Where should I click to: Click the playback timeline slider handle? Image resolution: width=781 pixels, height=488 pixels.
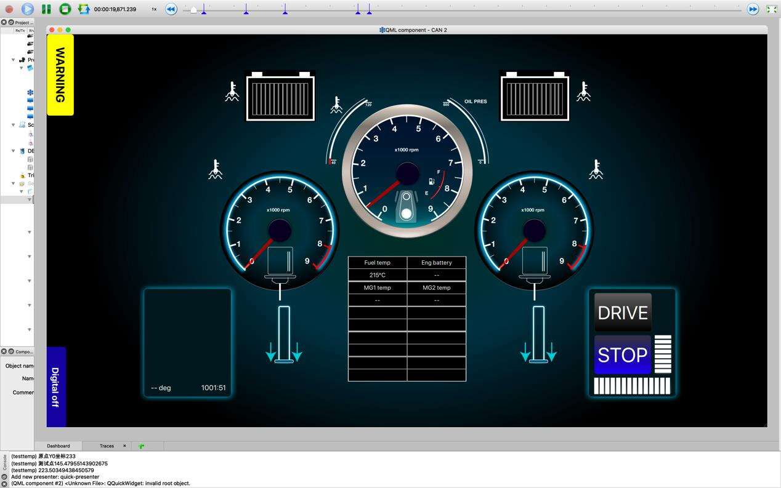[193, 10]
